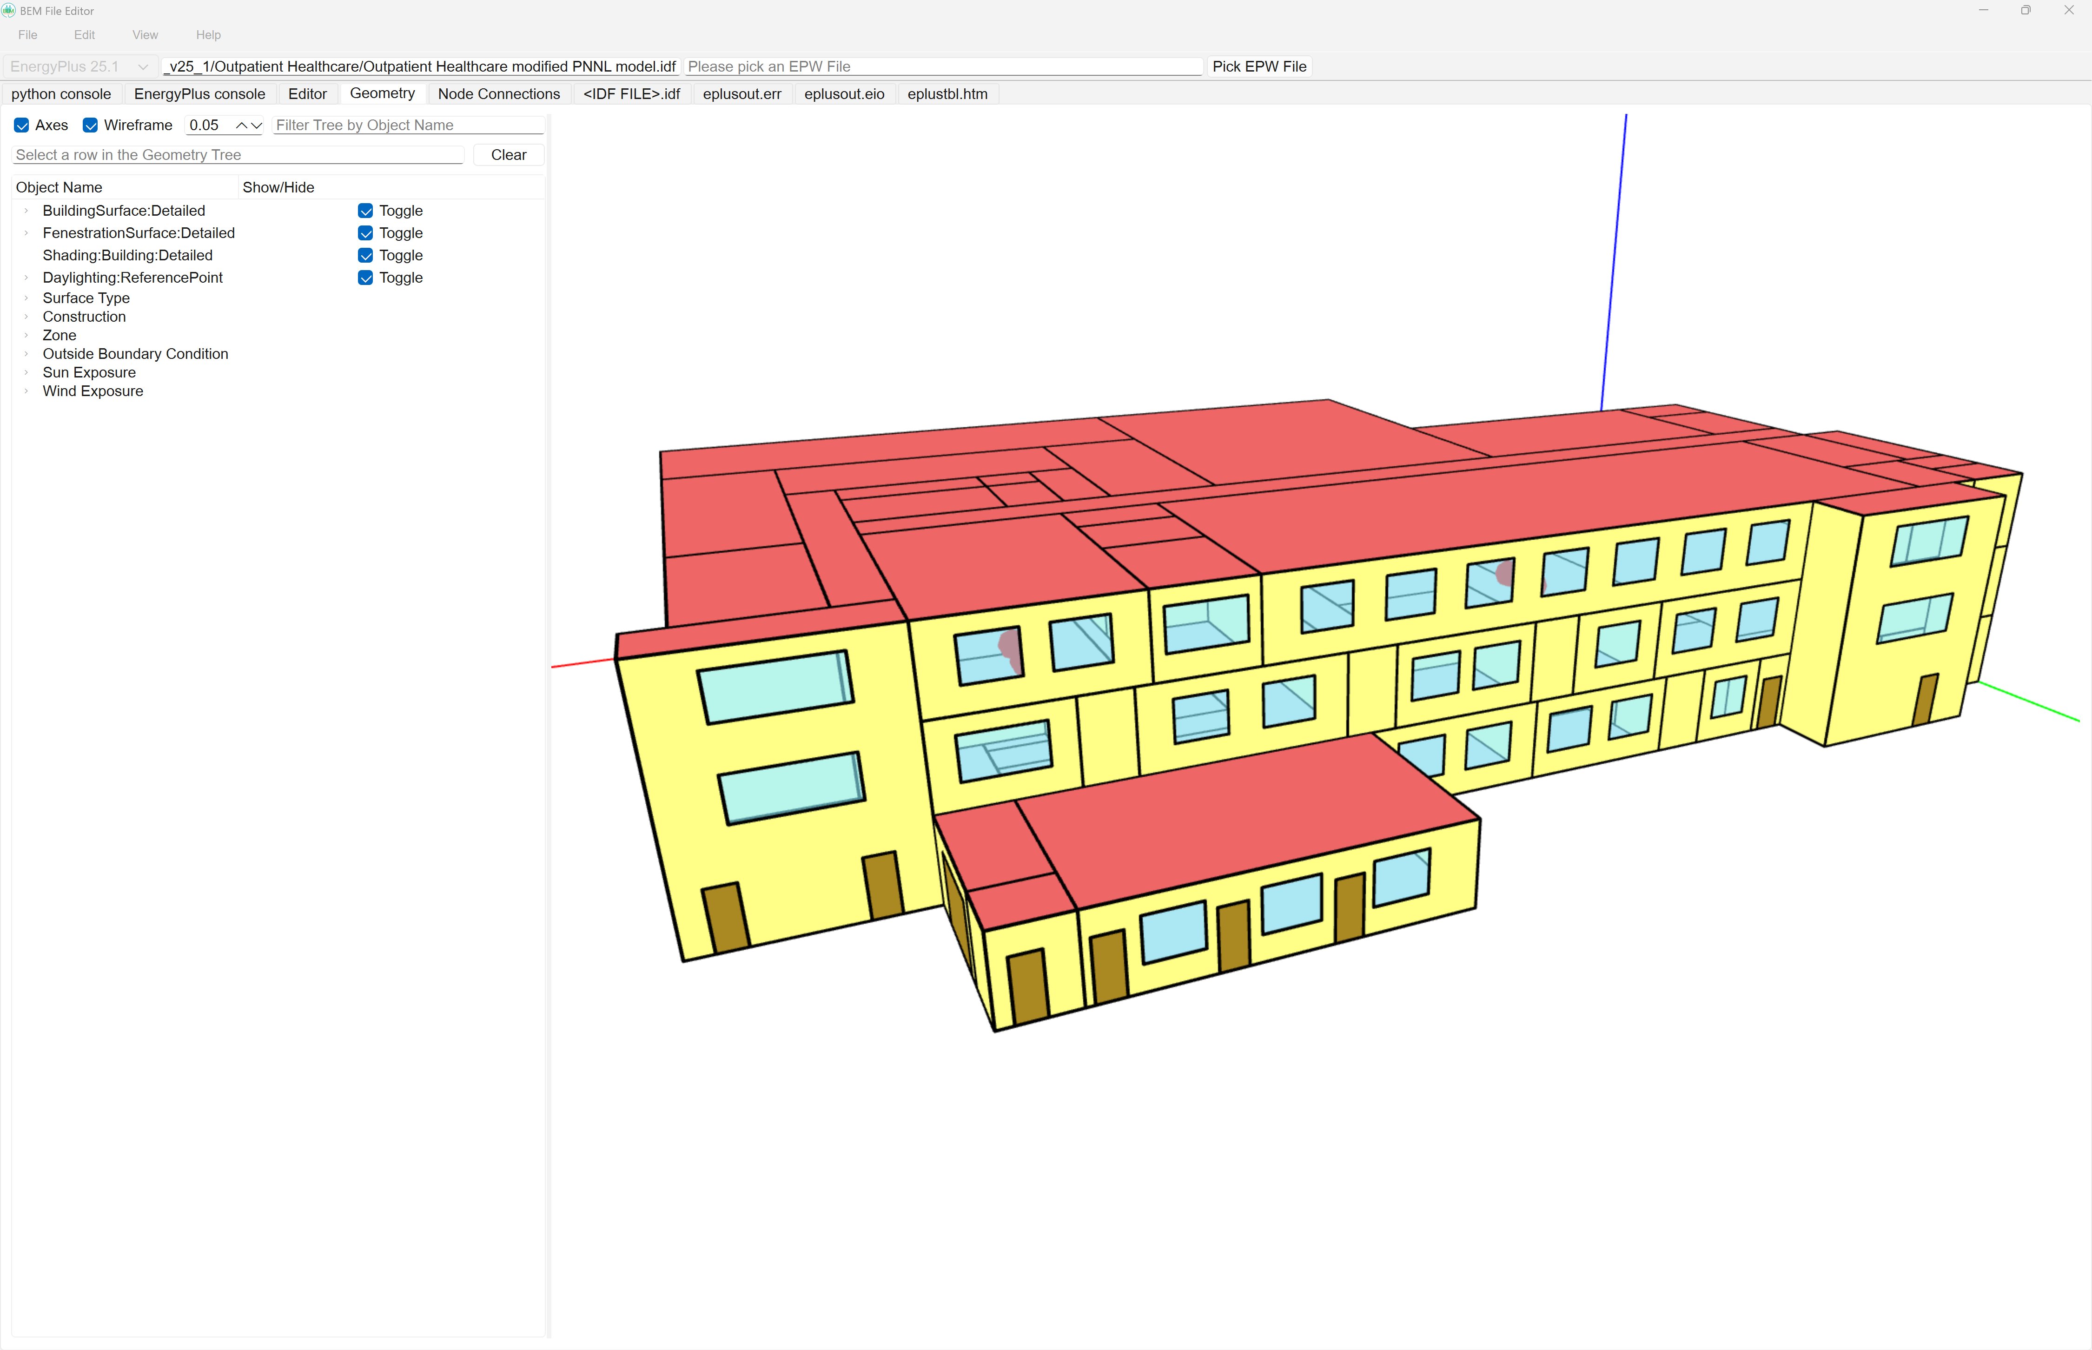The image size is (2092, 1350).
Task: Open the <IDF FILE>.idf tab
Action: coord(632,94)
